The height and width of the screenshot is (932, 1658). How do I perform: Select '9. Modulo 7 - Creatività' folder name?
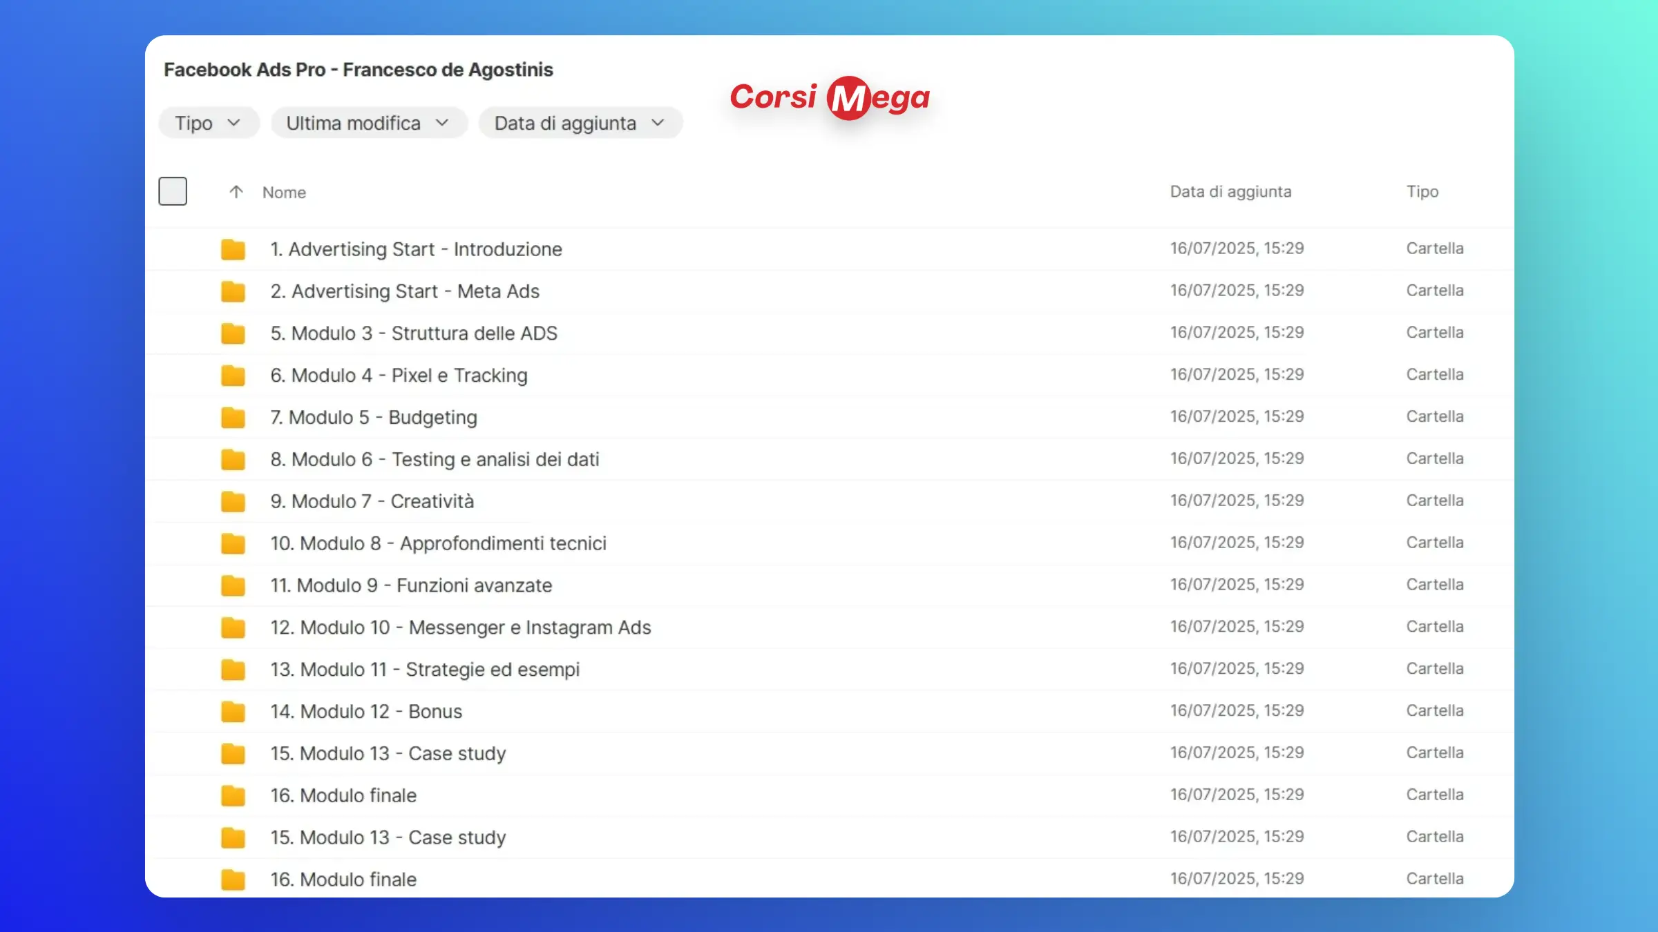[x=372, y=502]
